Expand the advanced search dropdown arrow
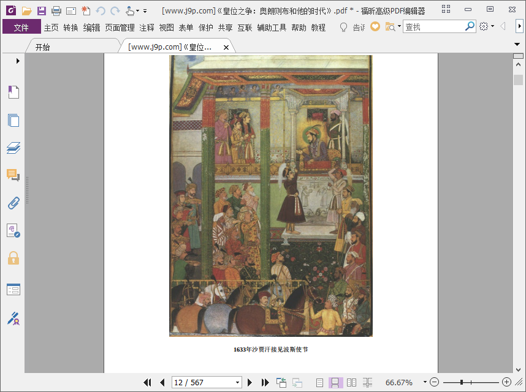This screenshot has width=526, height=392. (x=399, y=26)
